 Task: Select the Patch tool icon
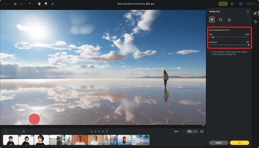click(x=221, y=20)
